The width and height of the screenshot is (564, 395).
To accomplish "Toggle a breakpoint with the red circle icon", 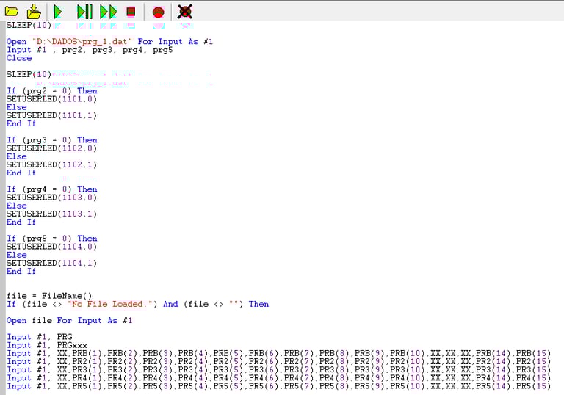I will click(159, 12).
